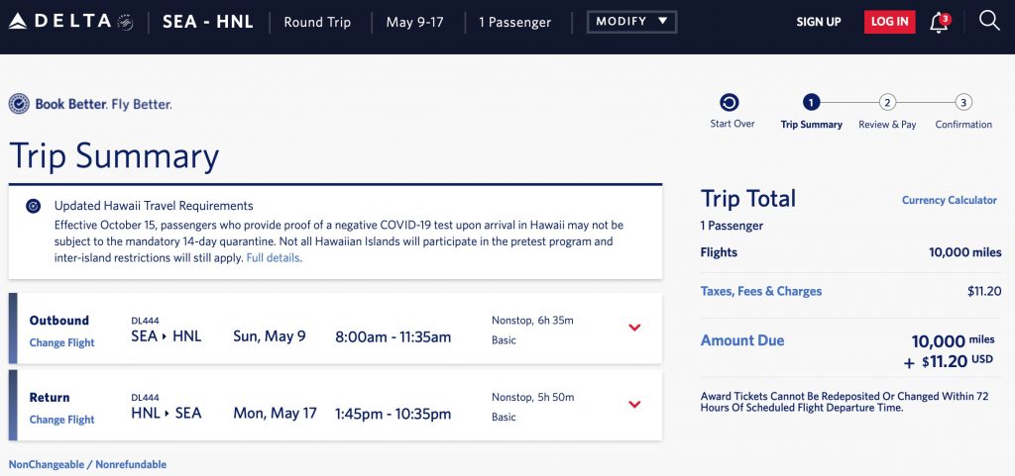Open the Currency Calculator link

(949, 200)
